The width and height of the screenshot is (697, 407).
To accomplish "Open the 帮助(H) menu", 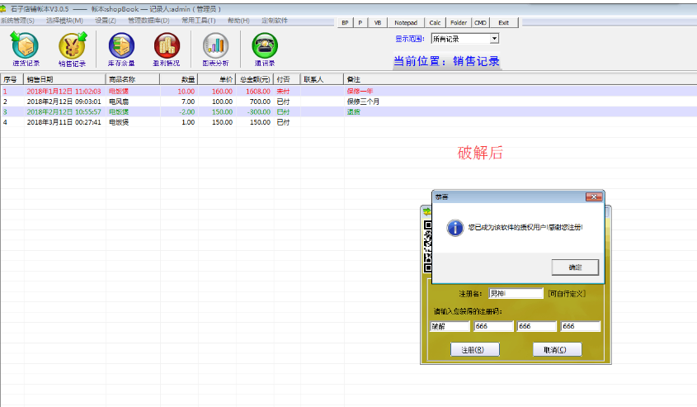I will tap(238, 21).
